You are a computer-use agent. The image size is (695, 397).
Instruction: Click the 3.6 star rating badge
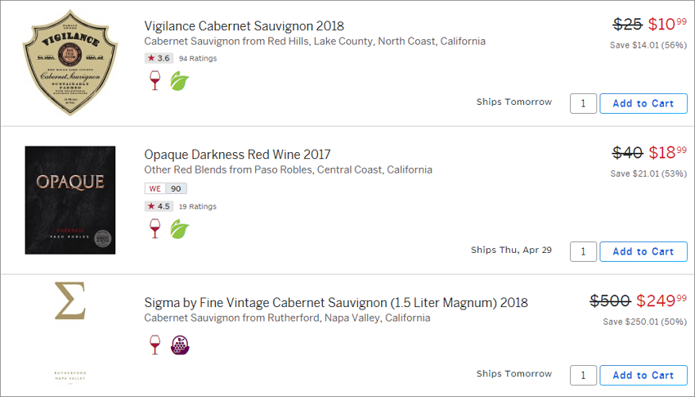(159, 58)
